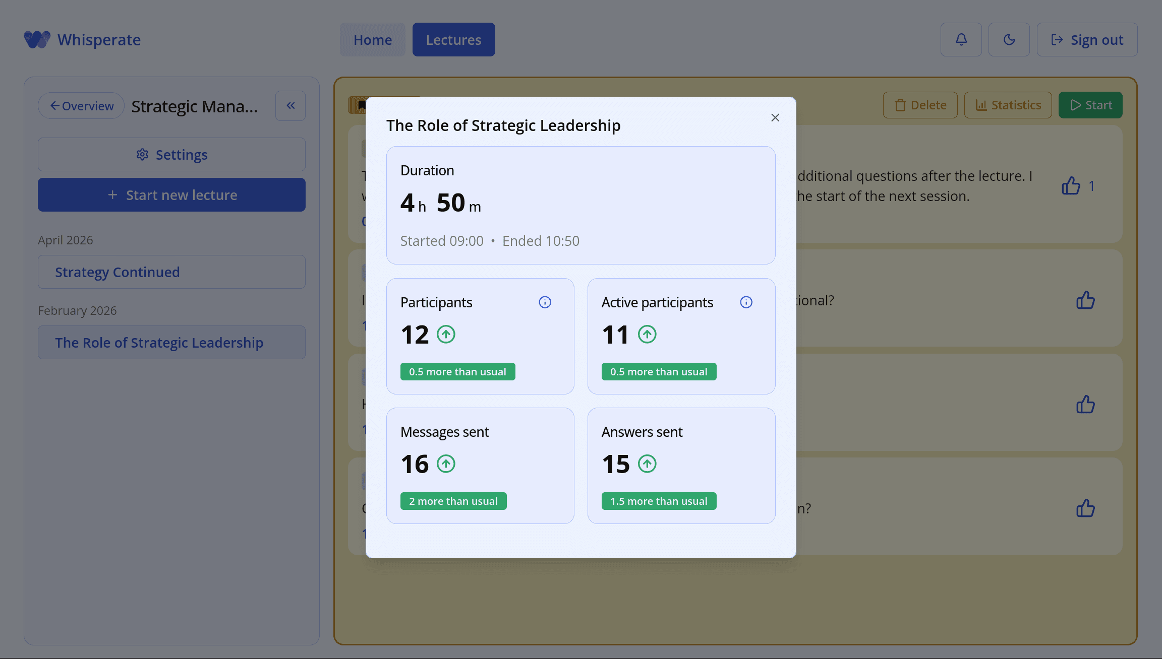Thumbs up the bottom question
Image resolution: width=1162 pixels, height=659 pixels.
coord(1085,508)
